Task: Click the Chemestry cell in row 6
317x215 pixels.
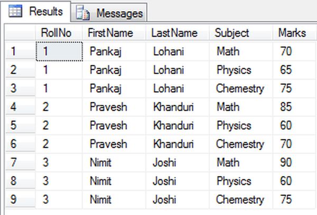Action: [x=240, y=144]
